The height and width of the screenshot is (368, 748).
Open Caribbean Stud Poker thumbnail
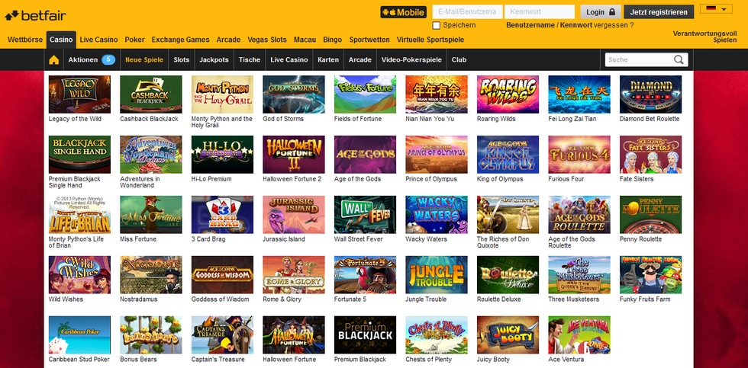tap(79, 335)
